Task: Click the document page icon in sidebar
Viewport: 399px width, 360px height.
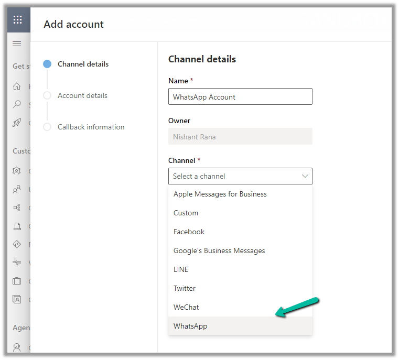Action: (17, 226)
